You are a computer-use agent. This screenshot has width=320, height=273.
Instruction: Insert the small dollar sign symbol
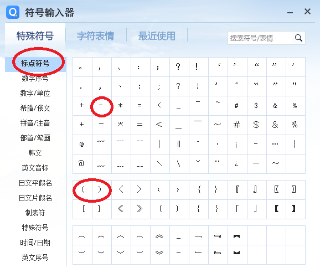(x=256, y=106)
